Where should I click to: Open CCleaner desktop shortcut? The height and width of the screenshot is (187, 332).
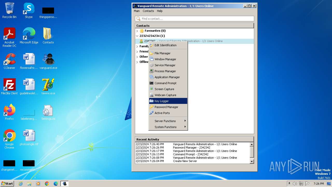point(9,61)
